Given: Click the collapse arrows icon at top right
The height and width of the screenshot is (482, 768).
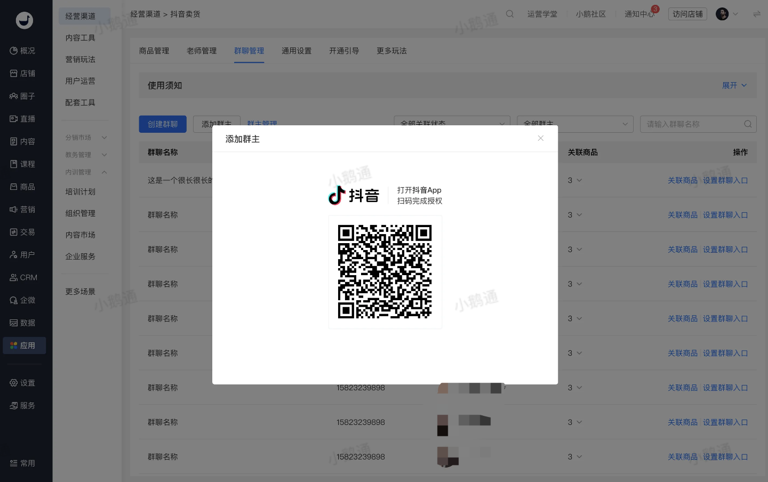Looking at the screenshot, I should (756, 14).
